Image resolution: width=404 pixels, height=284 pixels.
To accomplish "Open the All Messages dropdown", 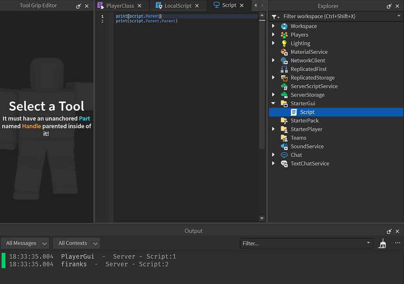I will pyautogui.click(x=25, y=243).
